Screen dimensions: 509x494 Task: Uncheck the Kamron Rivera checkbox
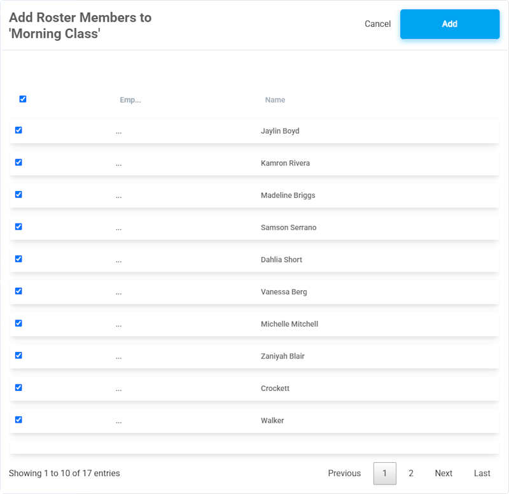point(18,162)
